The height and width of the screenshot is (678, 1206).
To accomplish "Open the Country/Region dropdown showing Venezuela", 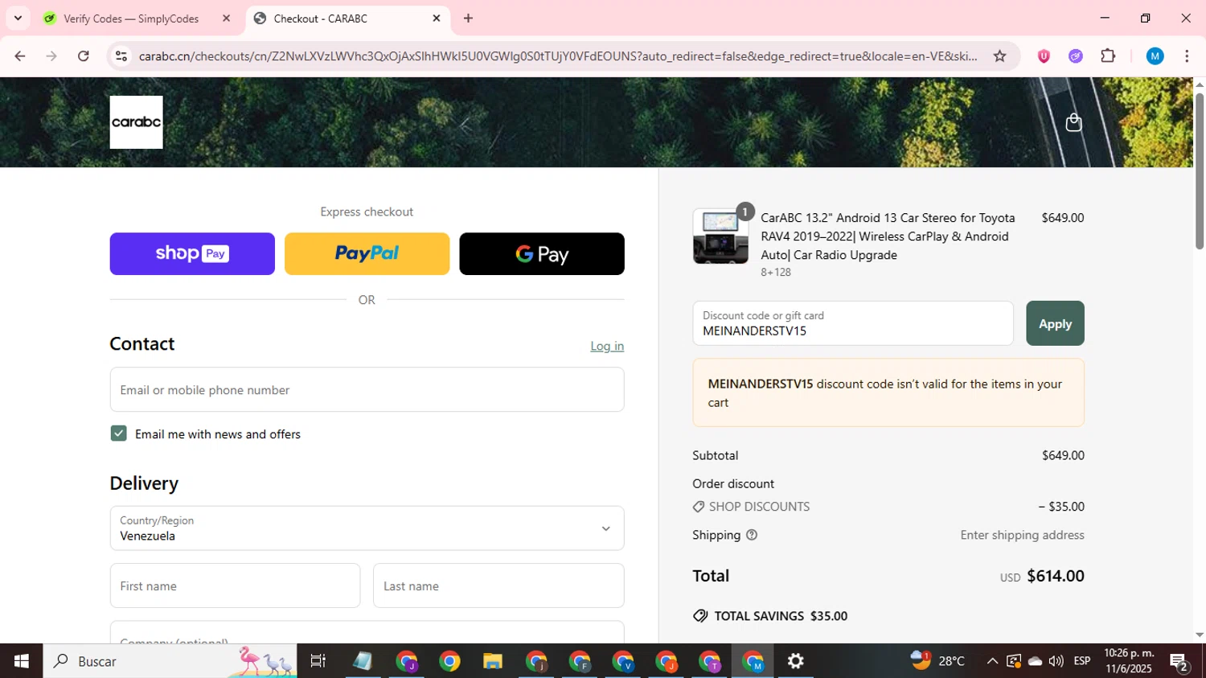I will click(x=367, y=528).
